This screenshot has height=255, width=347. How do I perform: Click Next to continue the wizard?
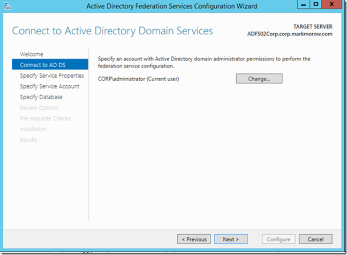click(231, 239)
